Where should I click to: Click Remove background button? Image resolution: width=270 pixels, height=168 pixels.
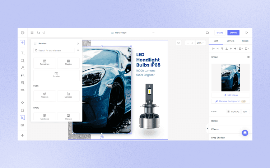231,101
